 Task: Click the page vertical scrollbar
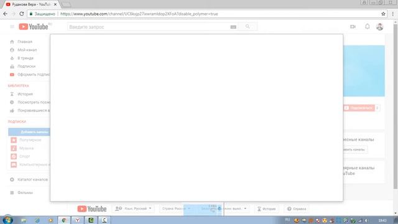396,106
